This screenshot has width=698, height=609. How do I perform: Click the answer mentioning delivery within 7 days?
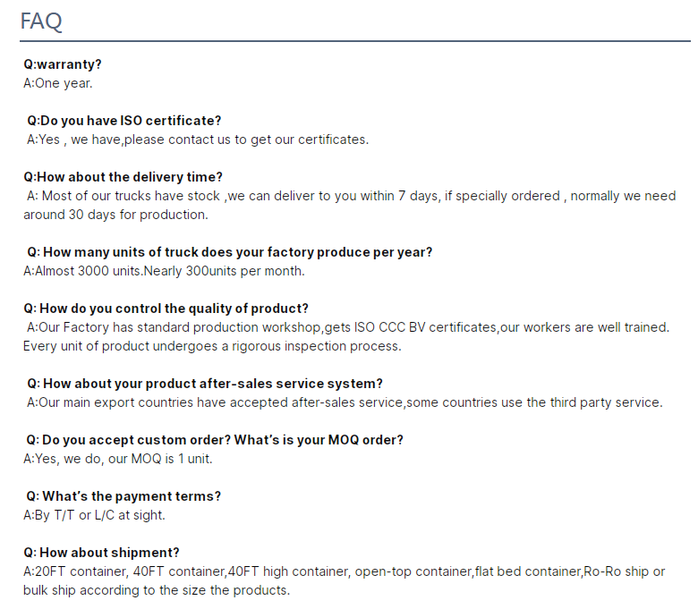coord(349,196)
